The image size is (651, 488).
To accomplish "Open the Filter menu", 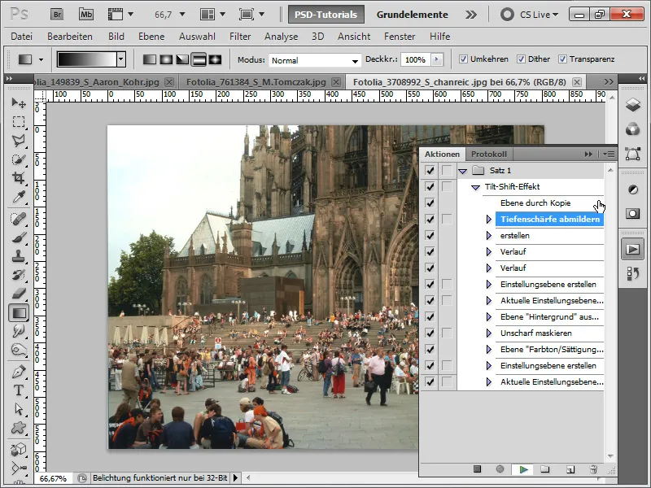I will click(x=240, y=37).
